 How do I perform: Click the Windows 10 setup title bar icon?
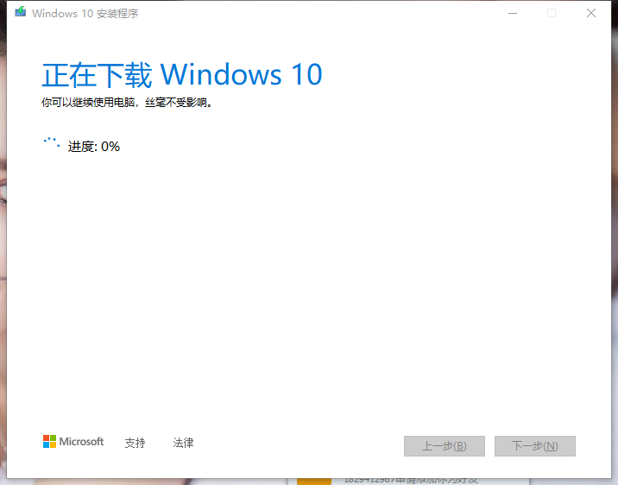pos(21,12)
